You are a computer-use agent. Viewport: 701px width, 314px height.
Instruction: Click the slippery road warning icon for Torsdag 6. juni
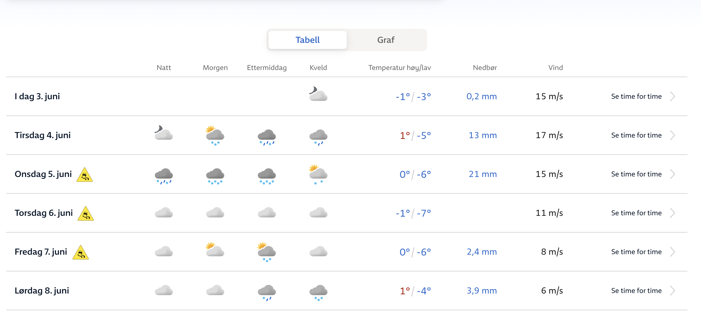[86, 214]
